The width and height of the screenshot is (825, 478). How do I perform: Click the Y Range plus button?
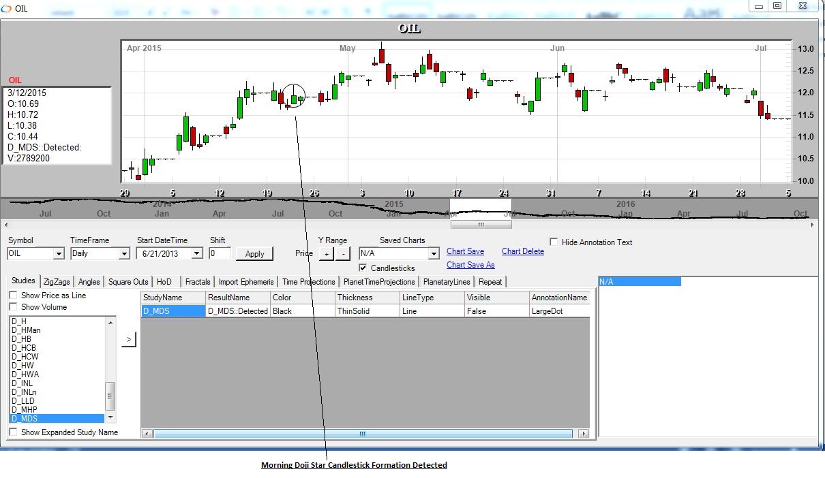coord(326,253)
